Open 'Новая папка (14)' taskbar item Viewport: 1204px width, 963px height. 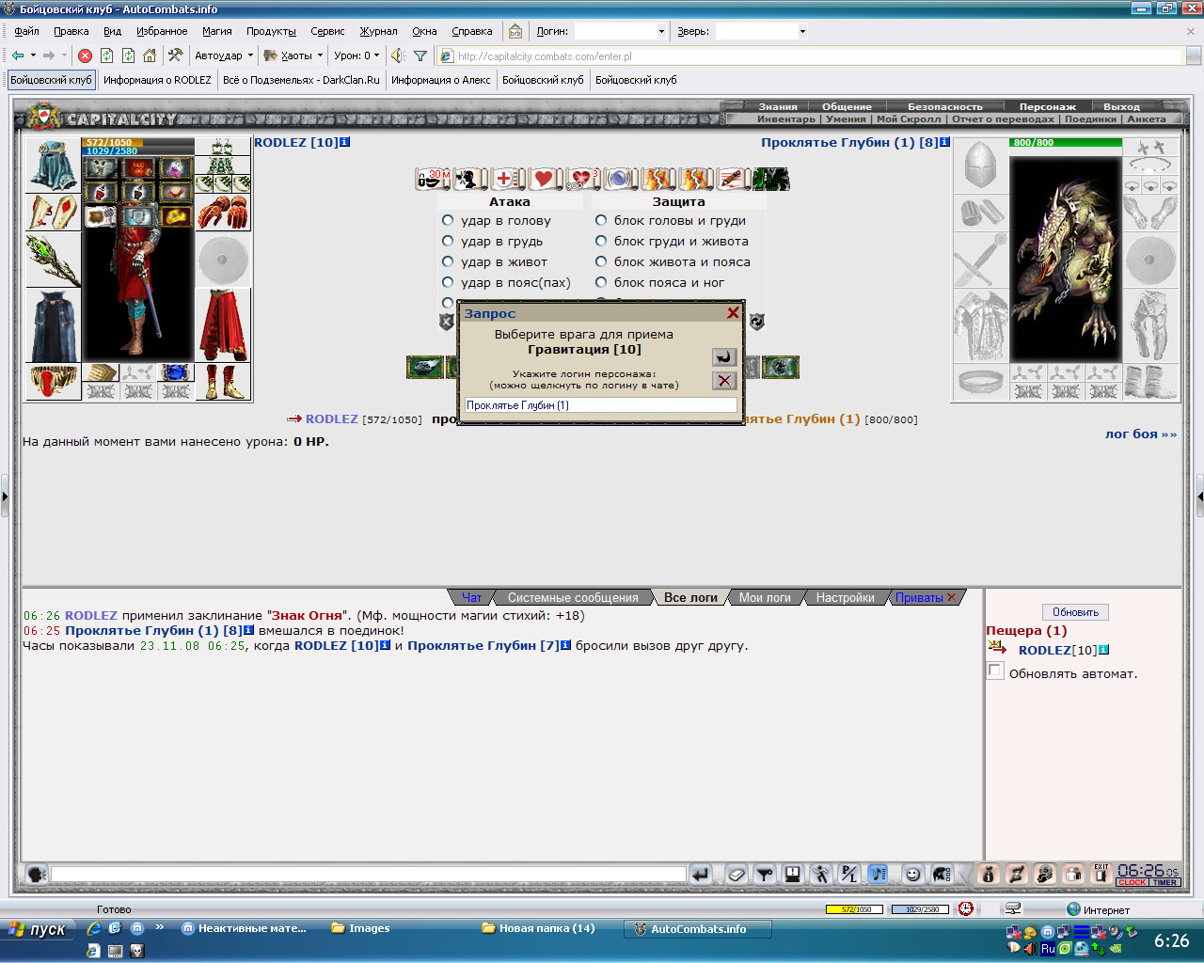(547, 928)
